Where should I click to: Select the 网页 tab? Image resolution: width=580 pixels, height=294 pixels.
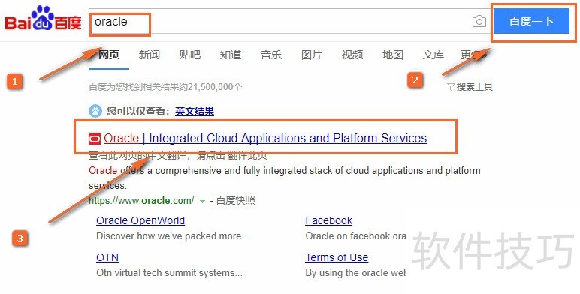pyautogui.click(x=108, y=55)
